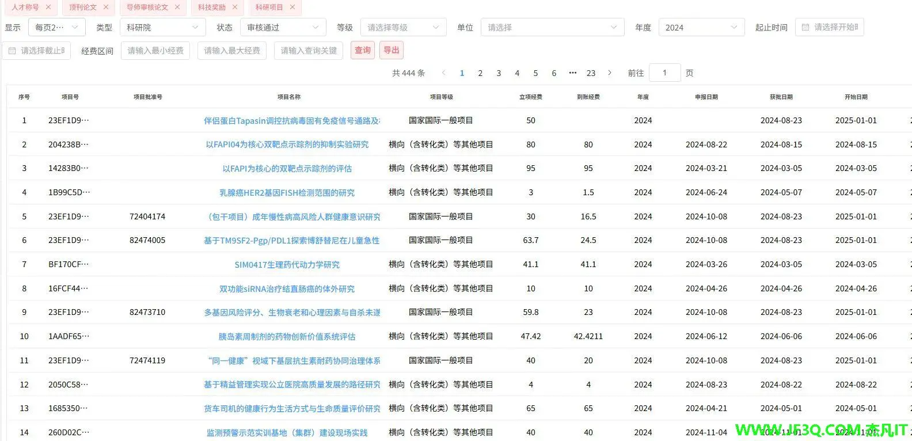Click the calendar icon in start date field

[x=805, y=27]
